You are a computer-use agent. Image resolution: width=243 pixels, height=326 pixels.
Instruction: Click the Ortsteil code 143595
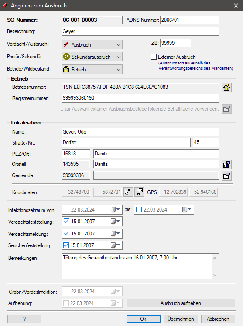[x=76, y=164]
